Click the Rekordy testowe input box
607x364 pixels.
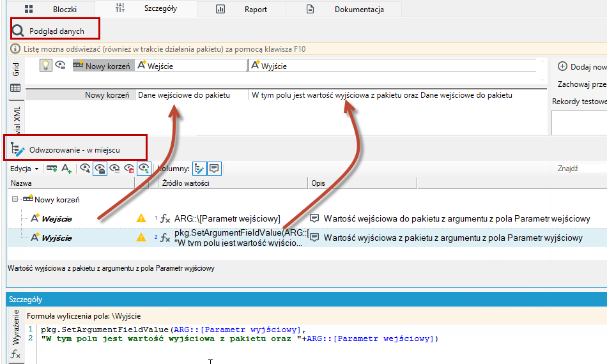[x=579, y=123]
